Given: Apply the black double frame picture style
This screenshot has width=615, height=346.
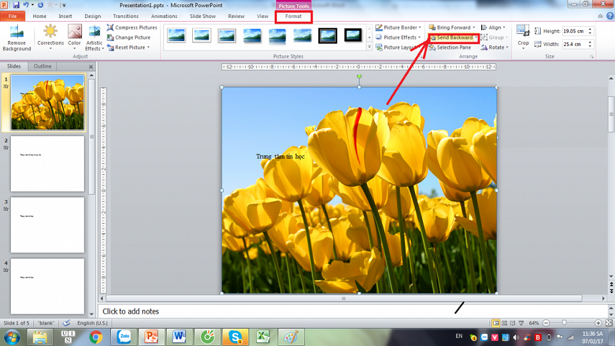Looking at the screenshot, I should point(327,35).
